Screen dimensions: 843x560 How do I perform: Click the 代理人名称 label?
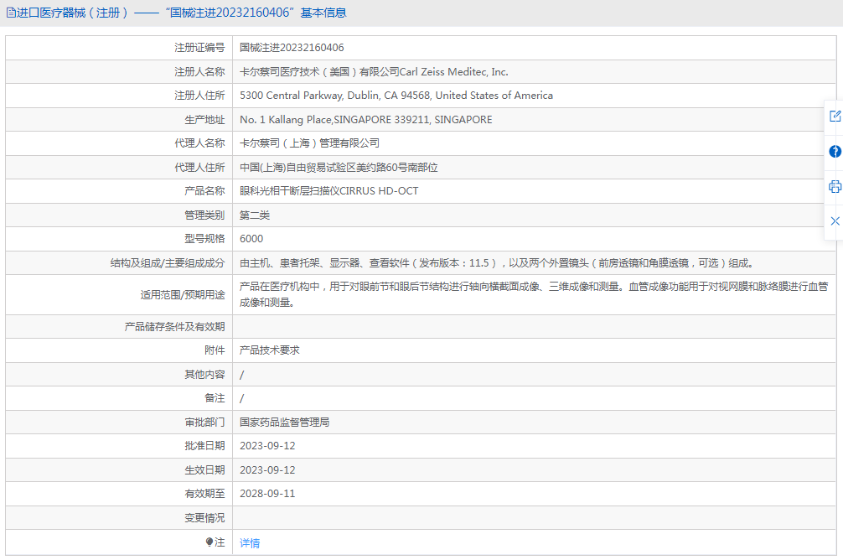199,143
